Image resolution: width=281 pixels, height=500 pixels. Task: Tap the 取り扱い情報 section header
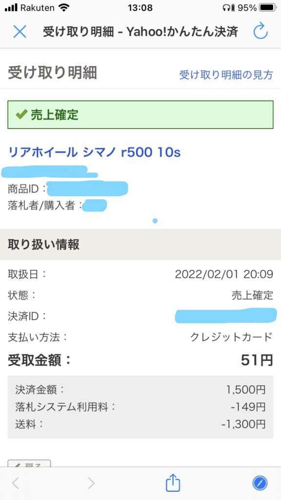tap(140, 244)
